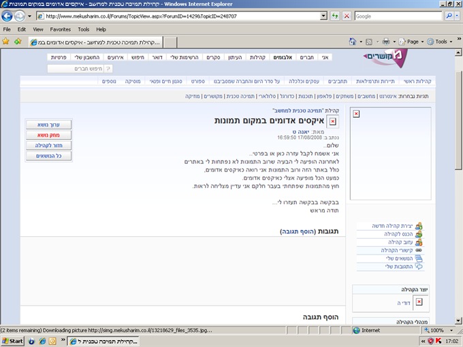Click the Windows Start button
Screen dimensions: 463x347
point(13,340)
